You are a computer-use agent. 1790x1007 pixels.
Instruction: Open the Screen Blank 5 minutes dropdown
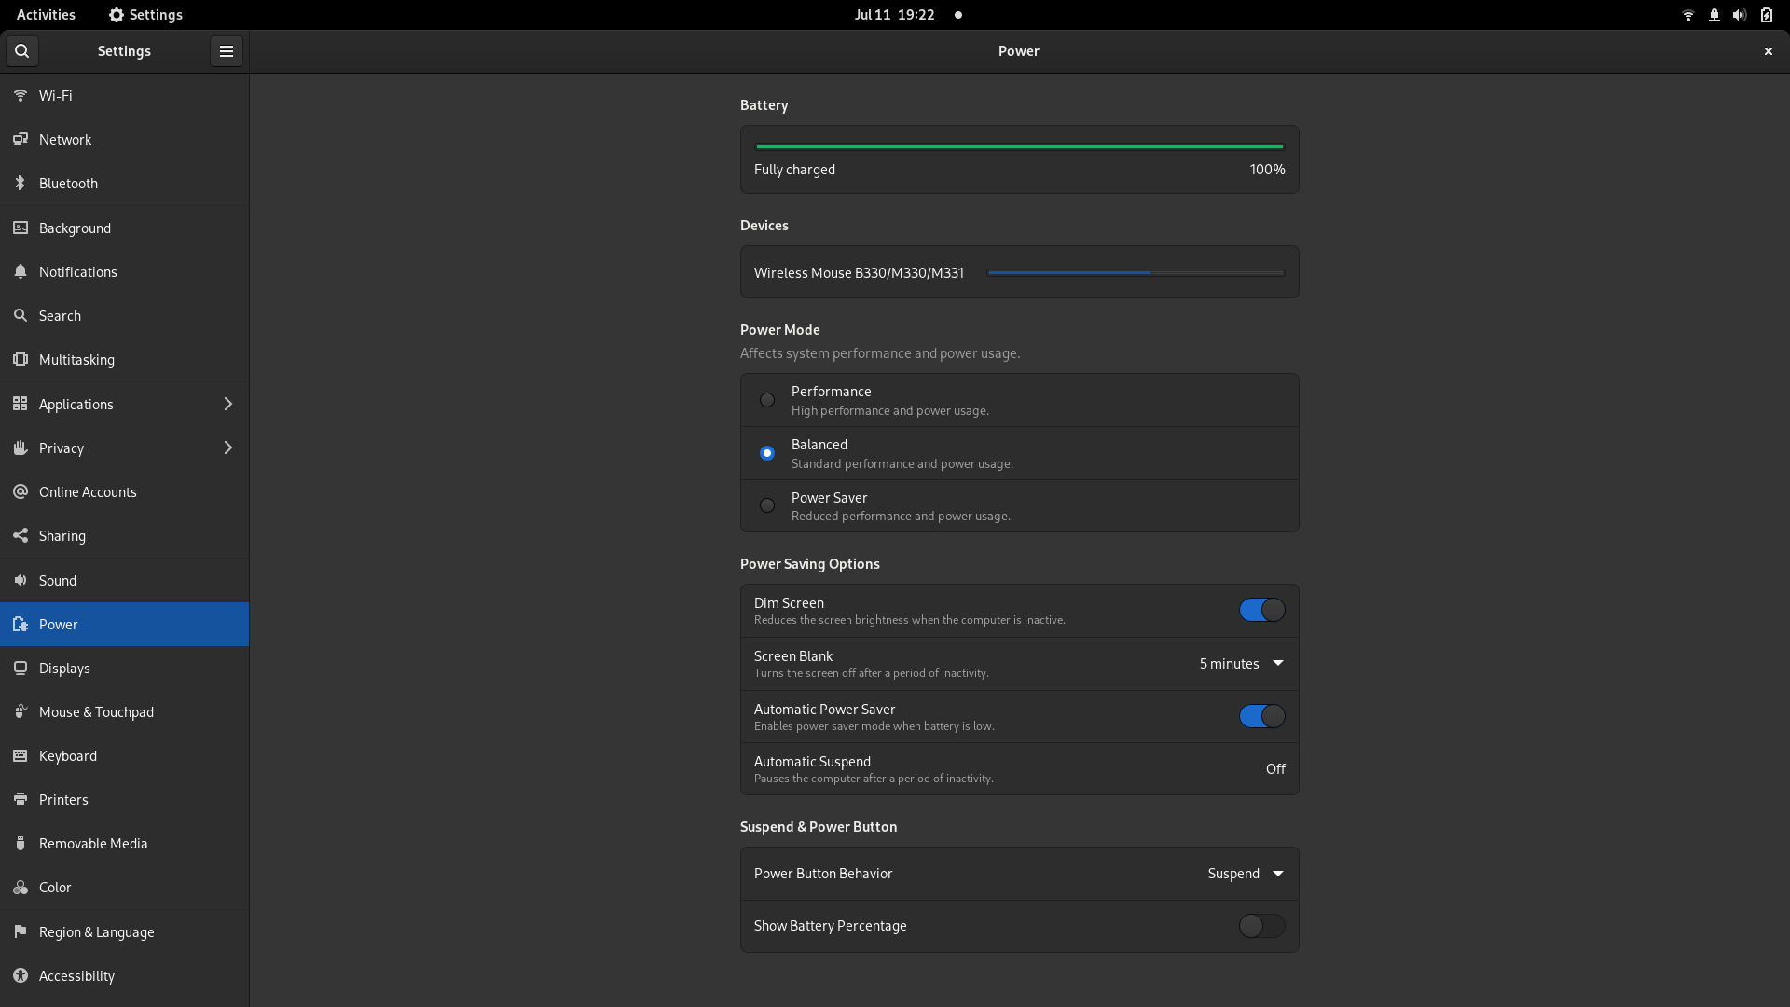click(1241, 664)
